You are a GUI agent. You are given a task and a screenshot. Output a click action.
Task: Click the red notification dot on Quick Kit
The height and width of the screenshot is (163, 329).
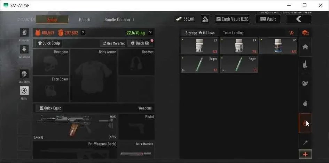152,40
